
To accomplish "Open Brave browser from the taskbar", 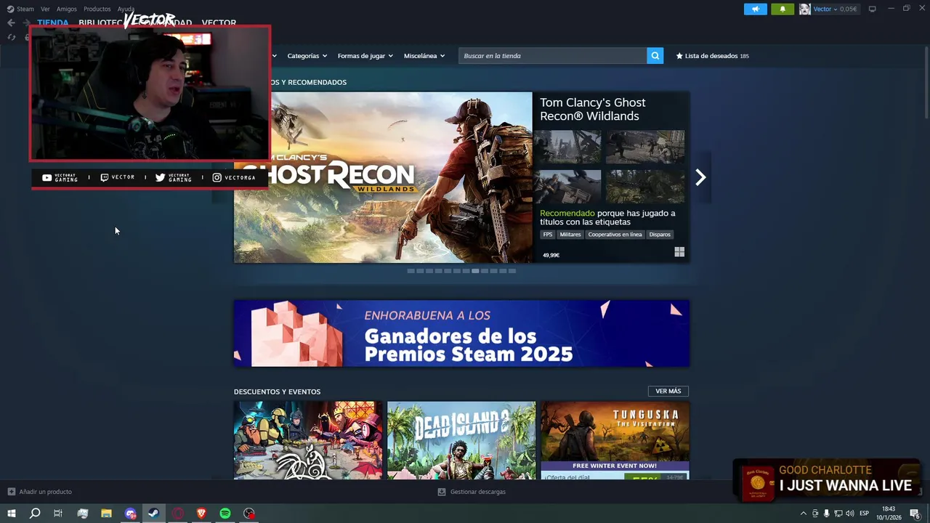I will [201, 514].
